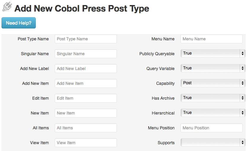Screen dimensions: 248x151
Task: Select the All Items text field
Action: click(x=86, y=128)
